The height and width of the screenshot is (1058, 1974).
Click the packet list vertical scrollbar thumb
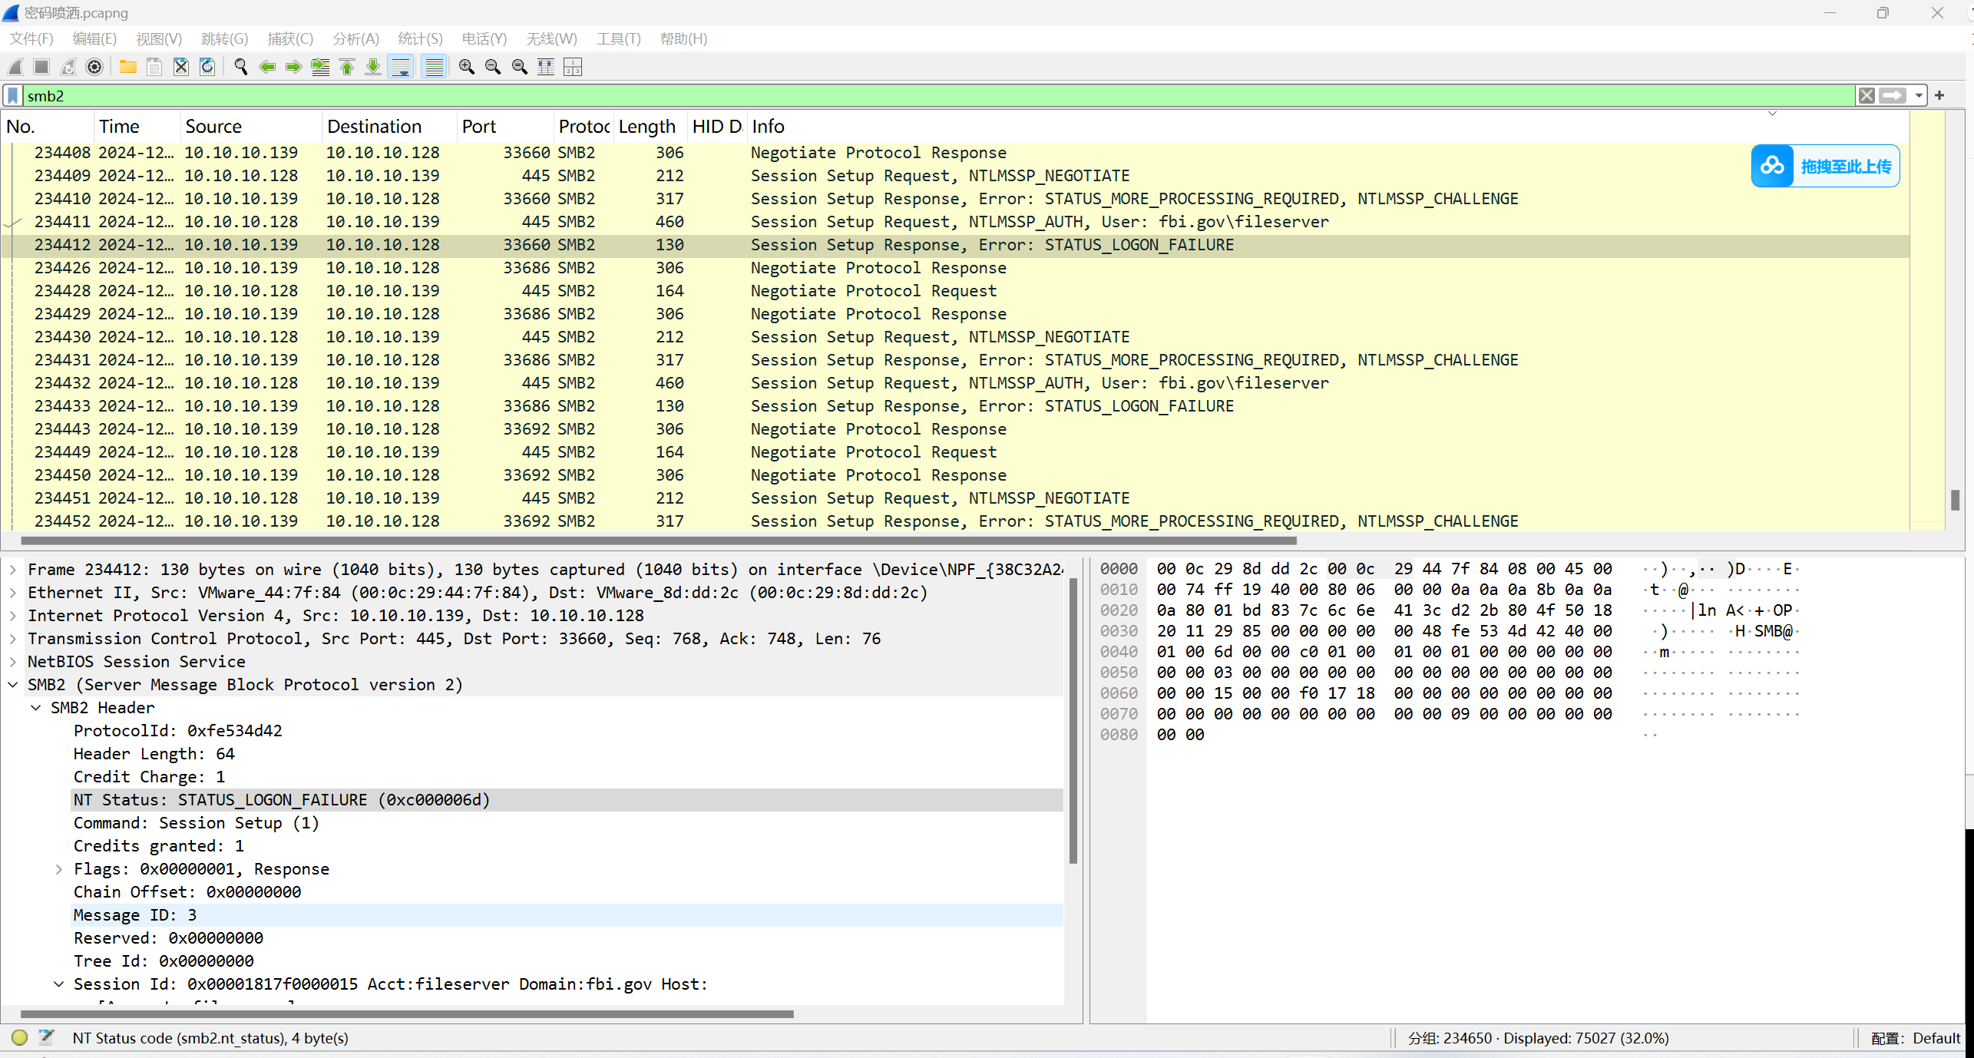tap(1955, 500)
